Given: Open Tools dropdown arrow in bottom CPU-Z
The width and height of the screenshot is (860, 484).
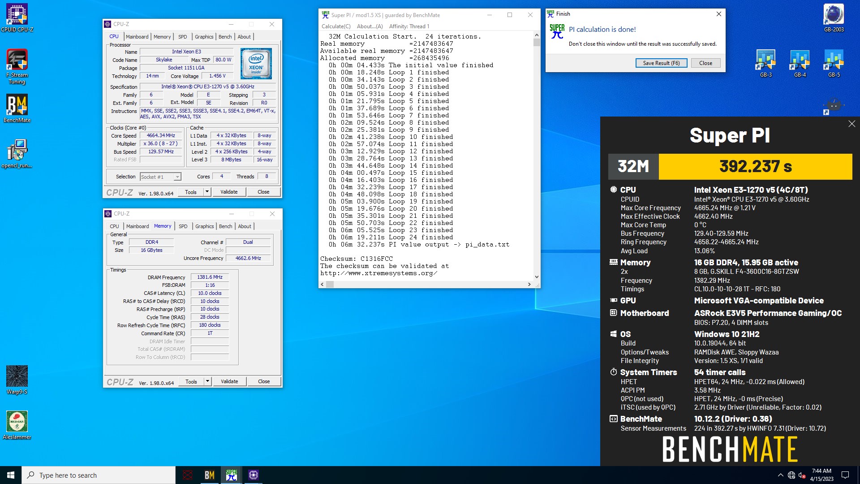Looking at the screenshot, I should [207, 381].
